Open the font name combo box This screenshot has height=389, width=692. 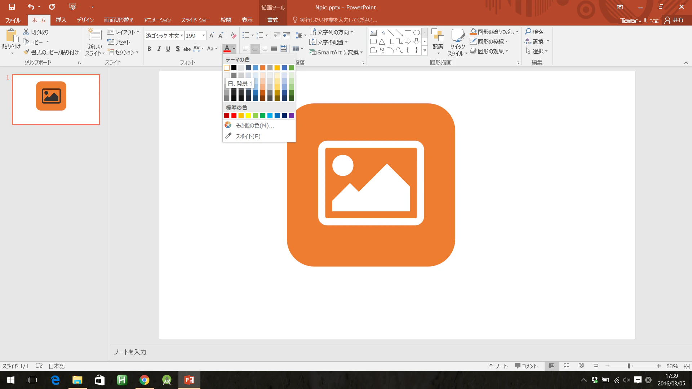coord(164,35)
